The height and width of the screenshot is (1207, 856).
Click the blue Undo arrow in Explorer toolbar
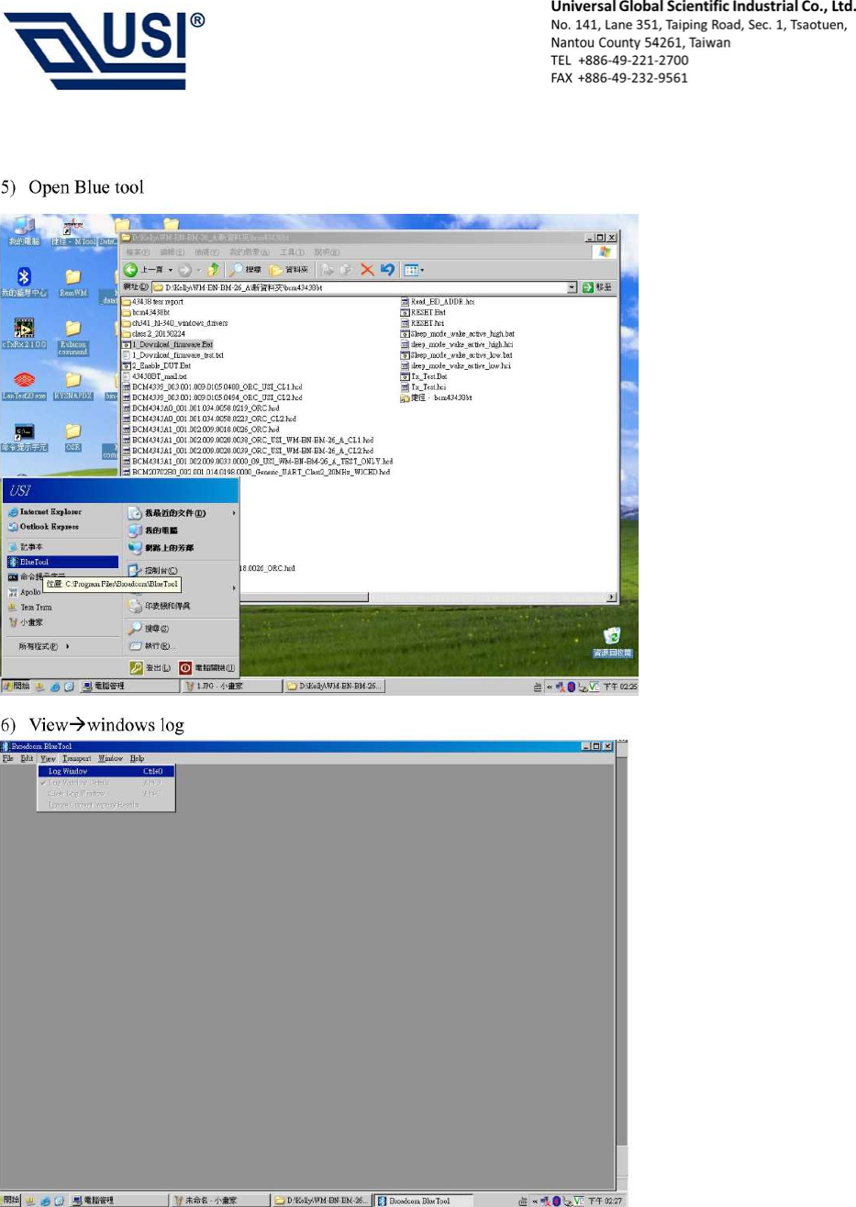(x=387, y=270)
